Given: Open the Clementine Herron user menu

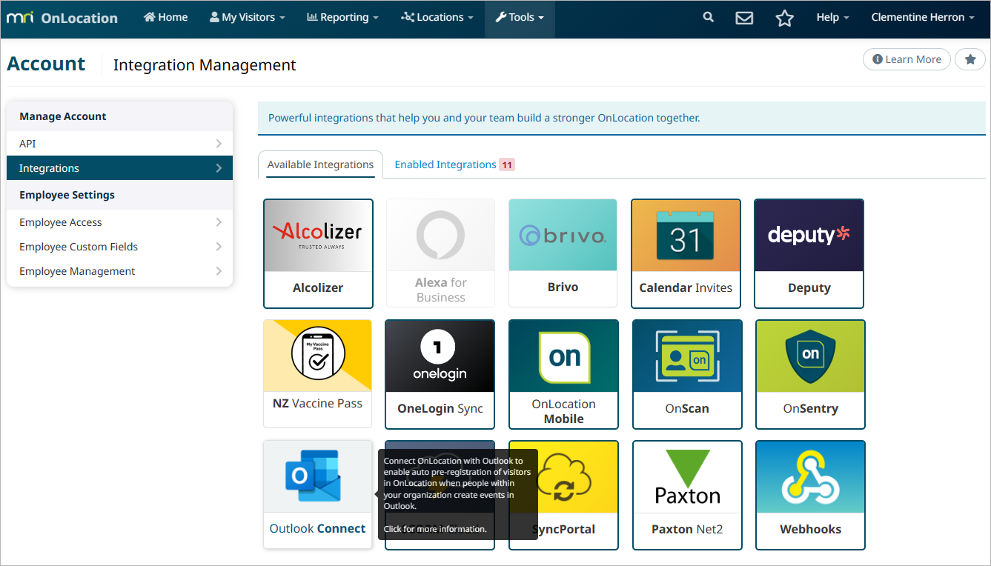Looking at the screenshot, I should (923, 17).
